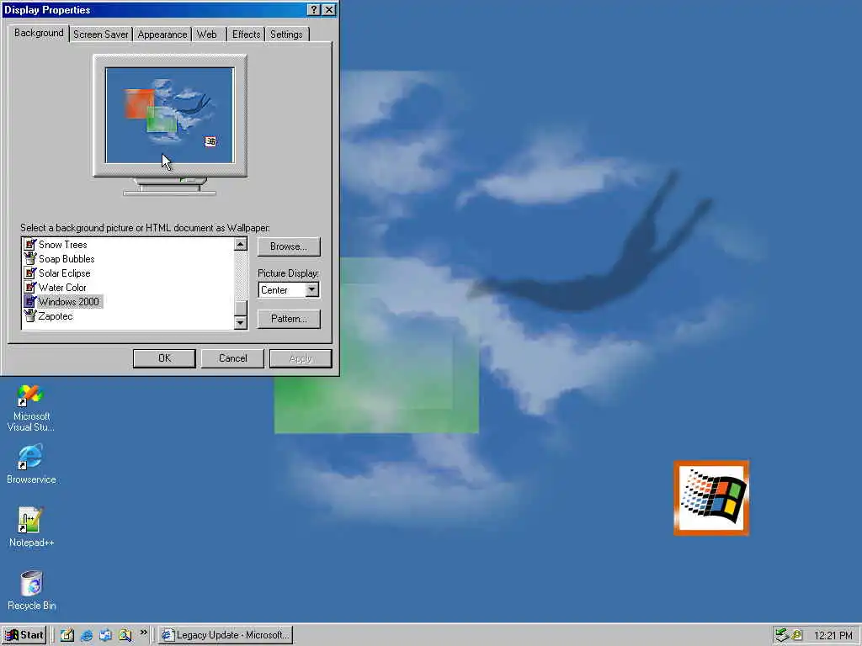
Task: Click the Windows 2000 wallpaper icon
Action: click(30, 302)
